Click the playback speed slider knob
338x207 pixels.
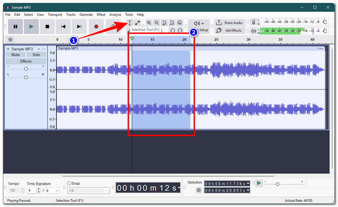click(x=277, y=184)
